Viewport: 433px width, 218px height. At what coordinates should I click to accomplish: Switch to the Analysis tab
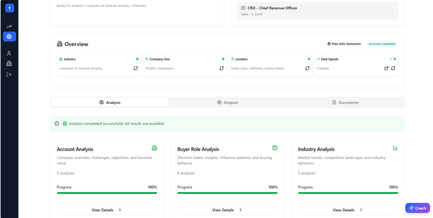(x=110, y=102)
